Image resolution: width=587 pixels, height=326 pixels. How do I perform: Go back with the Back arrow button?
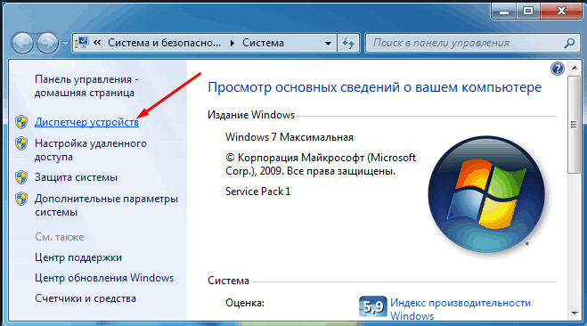[x=23, y=43]
